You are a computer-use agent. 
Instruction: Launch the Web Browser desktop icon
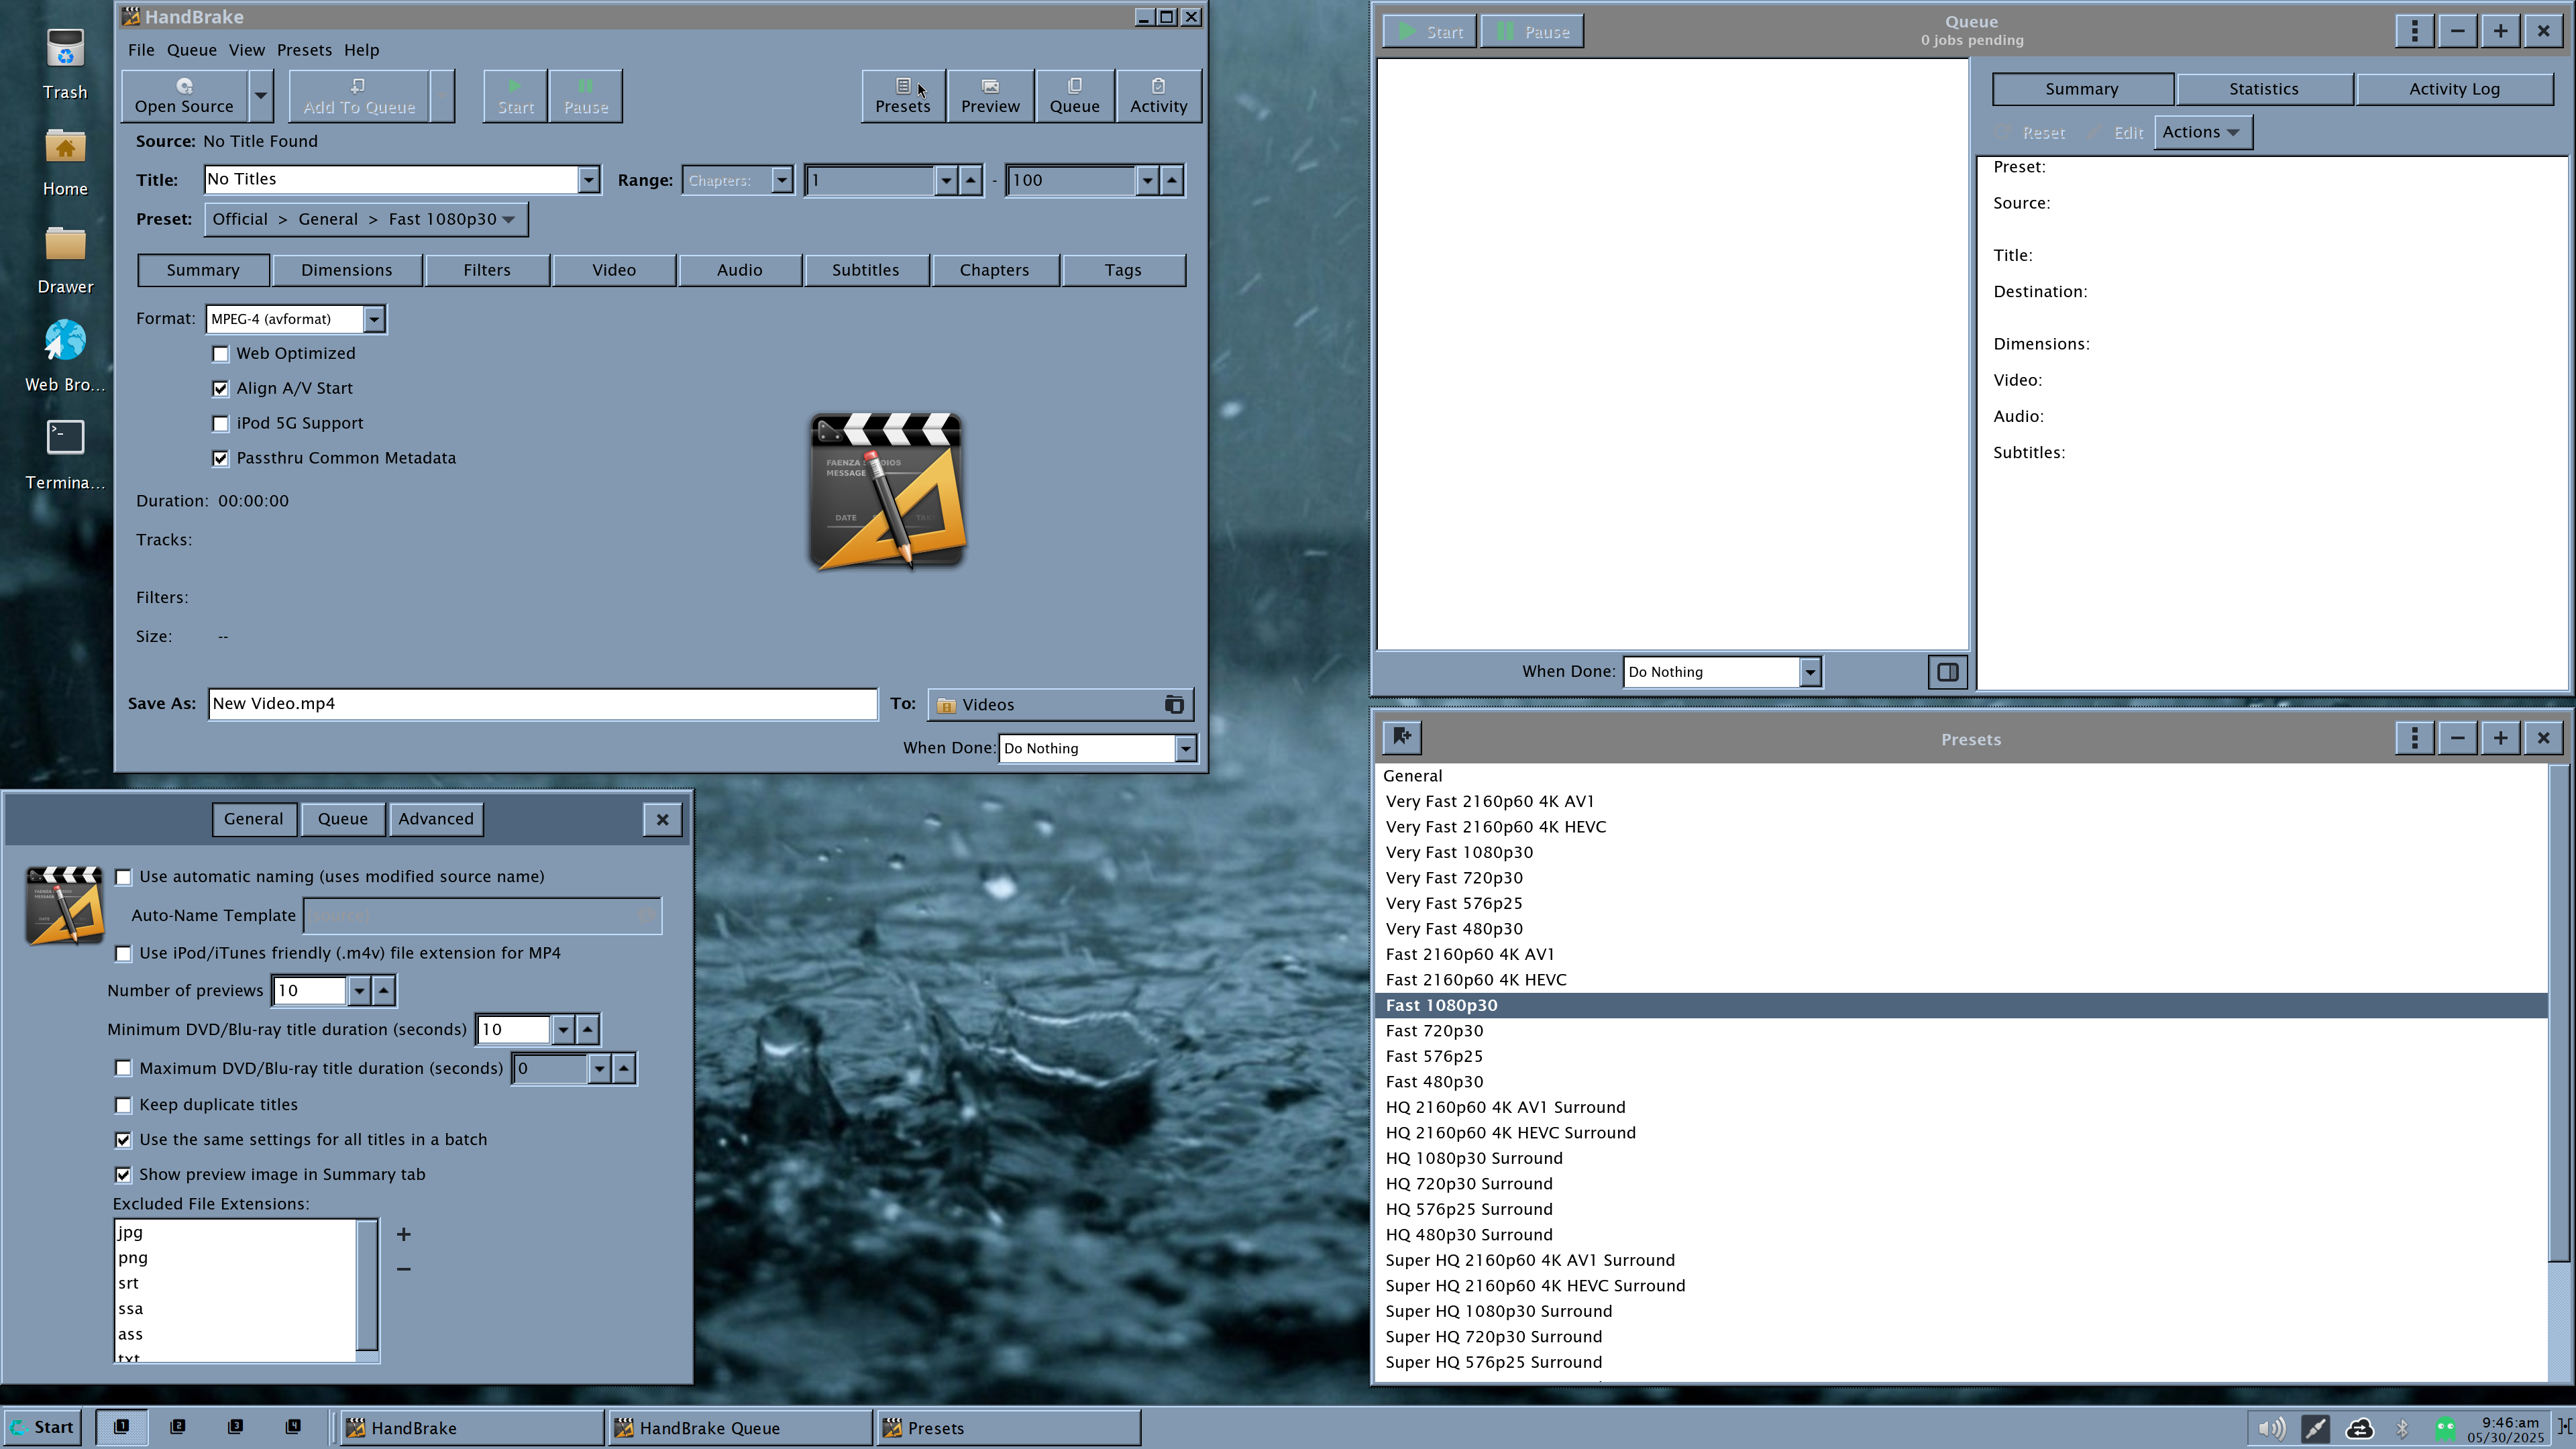(65, 356)
